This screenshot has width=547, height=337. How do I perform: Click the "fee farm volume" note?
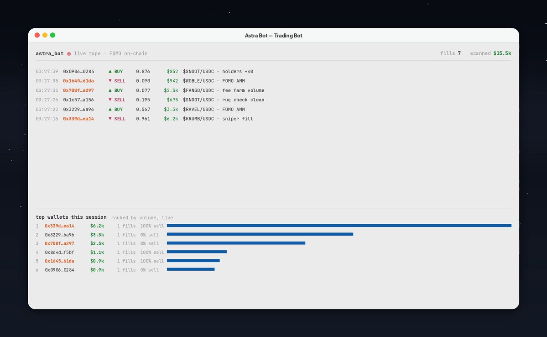point(243,90)
